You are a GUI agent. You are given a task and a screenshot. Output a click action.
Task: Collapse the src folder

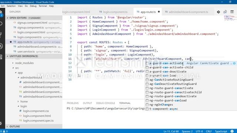(x=13, y=68)
